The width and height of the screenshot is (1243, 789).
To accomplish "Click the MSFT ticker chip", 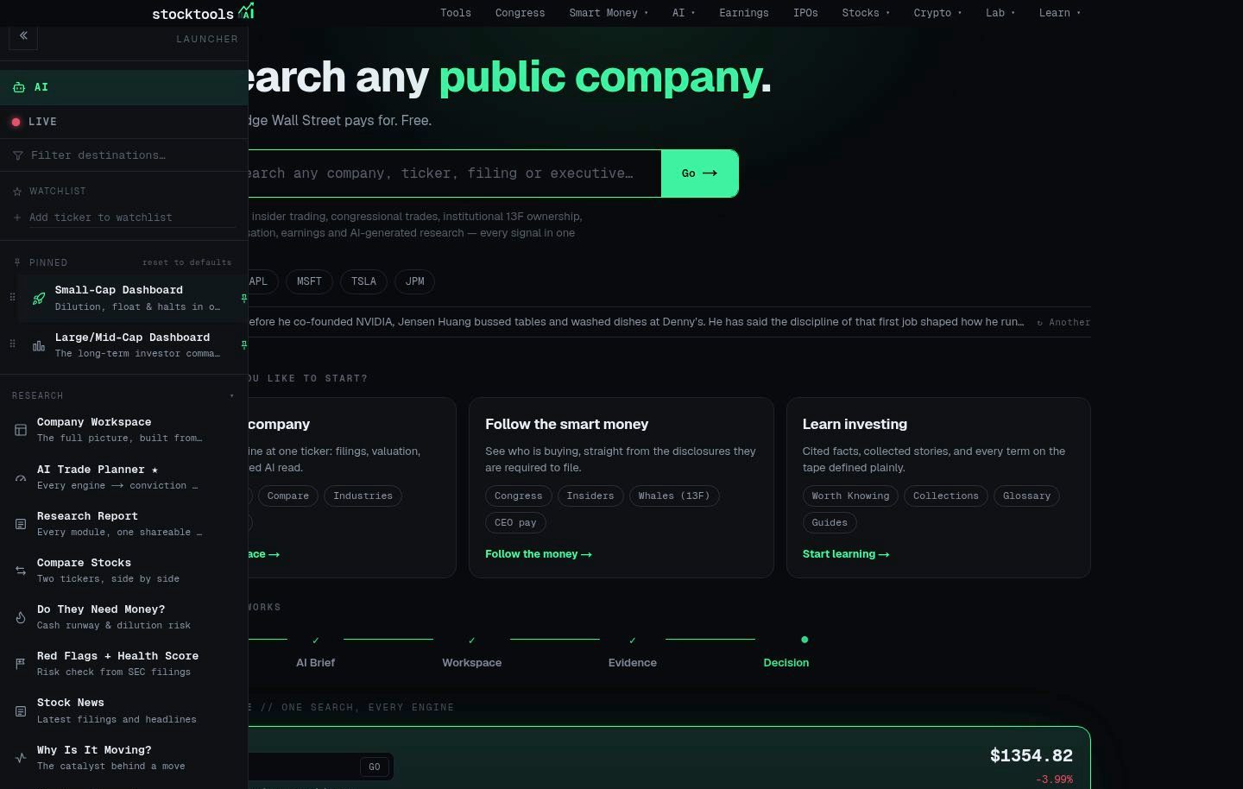I will click(x=309, y=281).
